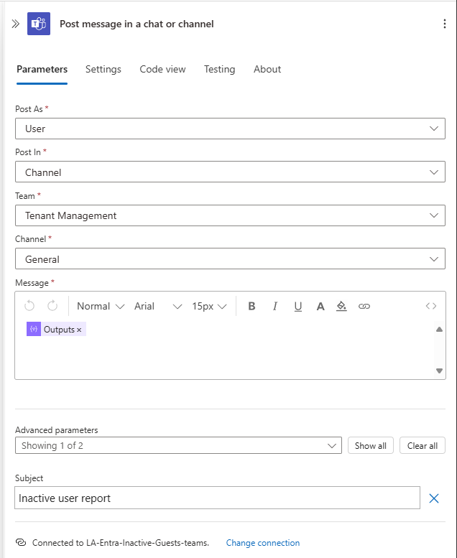The width and height of the screenshot is (457, 558).
Task: Insert a link in the message
Action: point(364,306)
